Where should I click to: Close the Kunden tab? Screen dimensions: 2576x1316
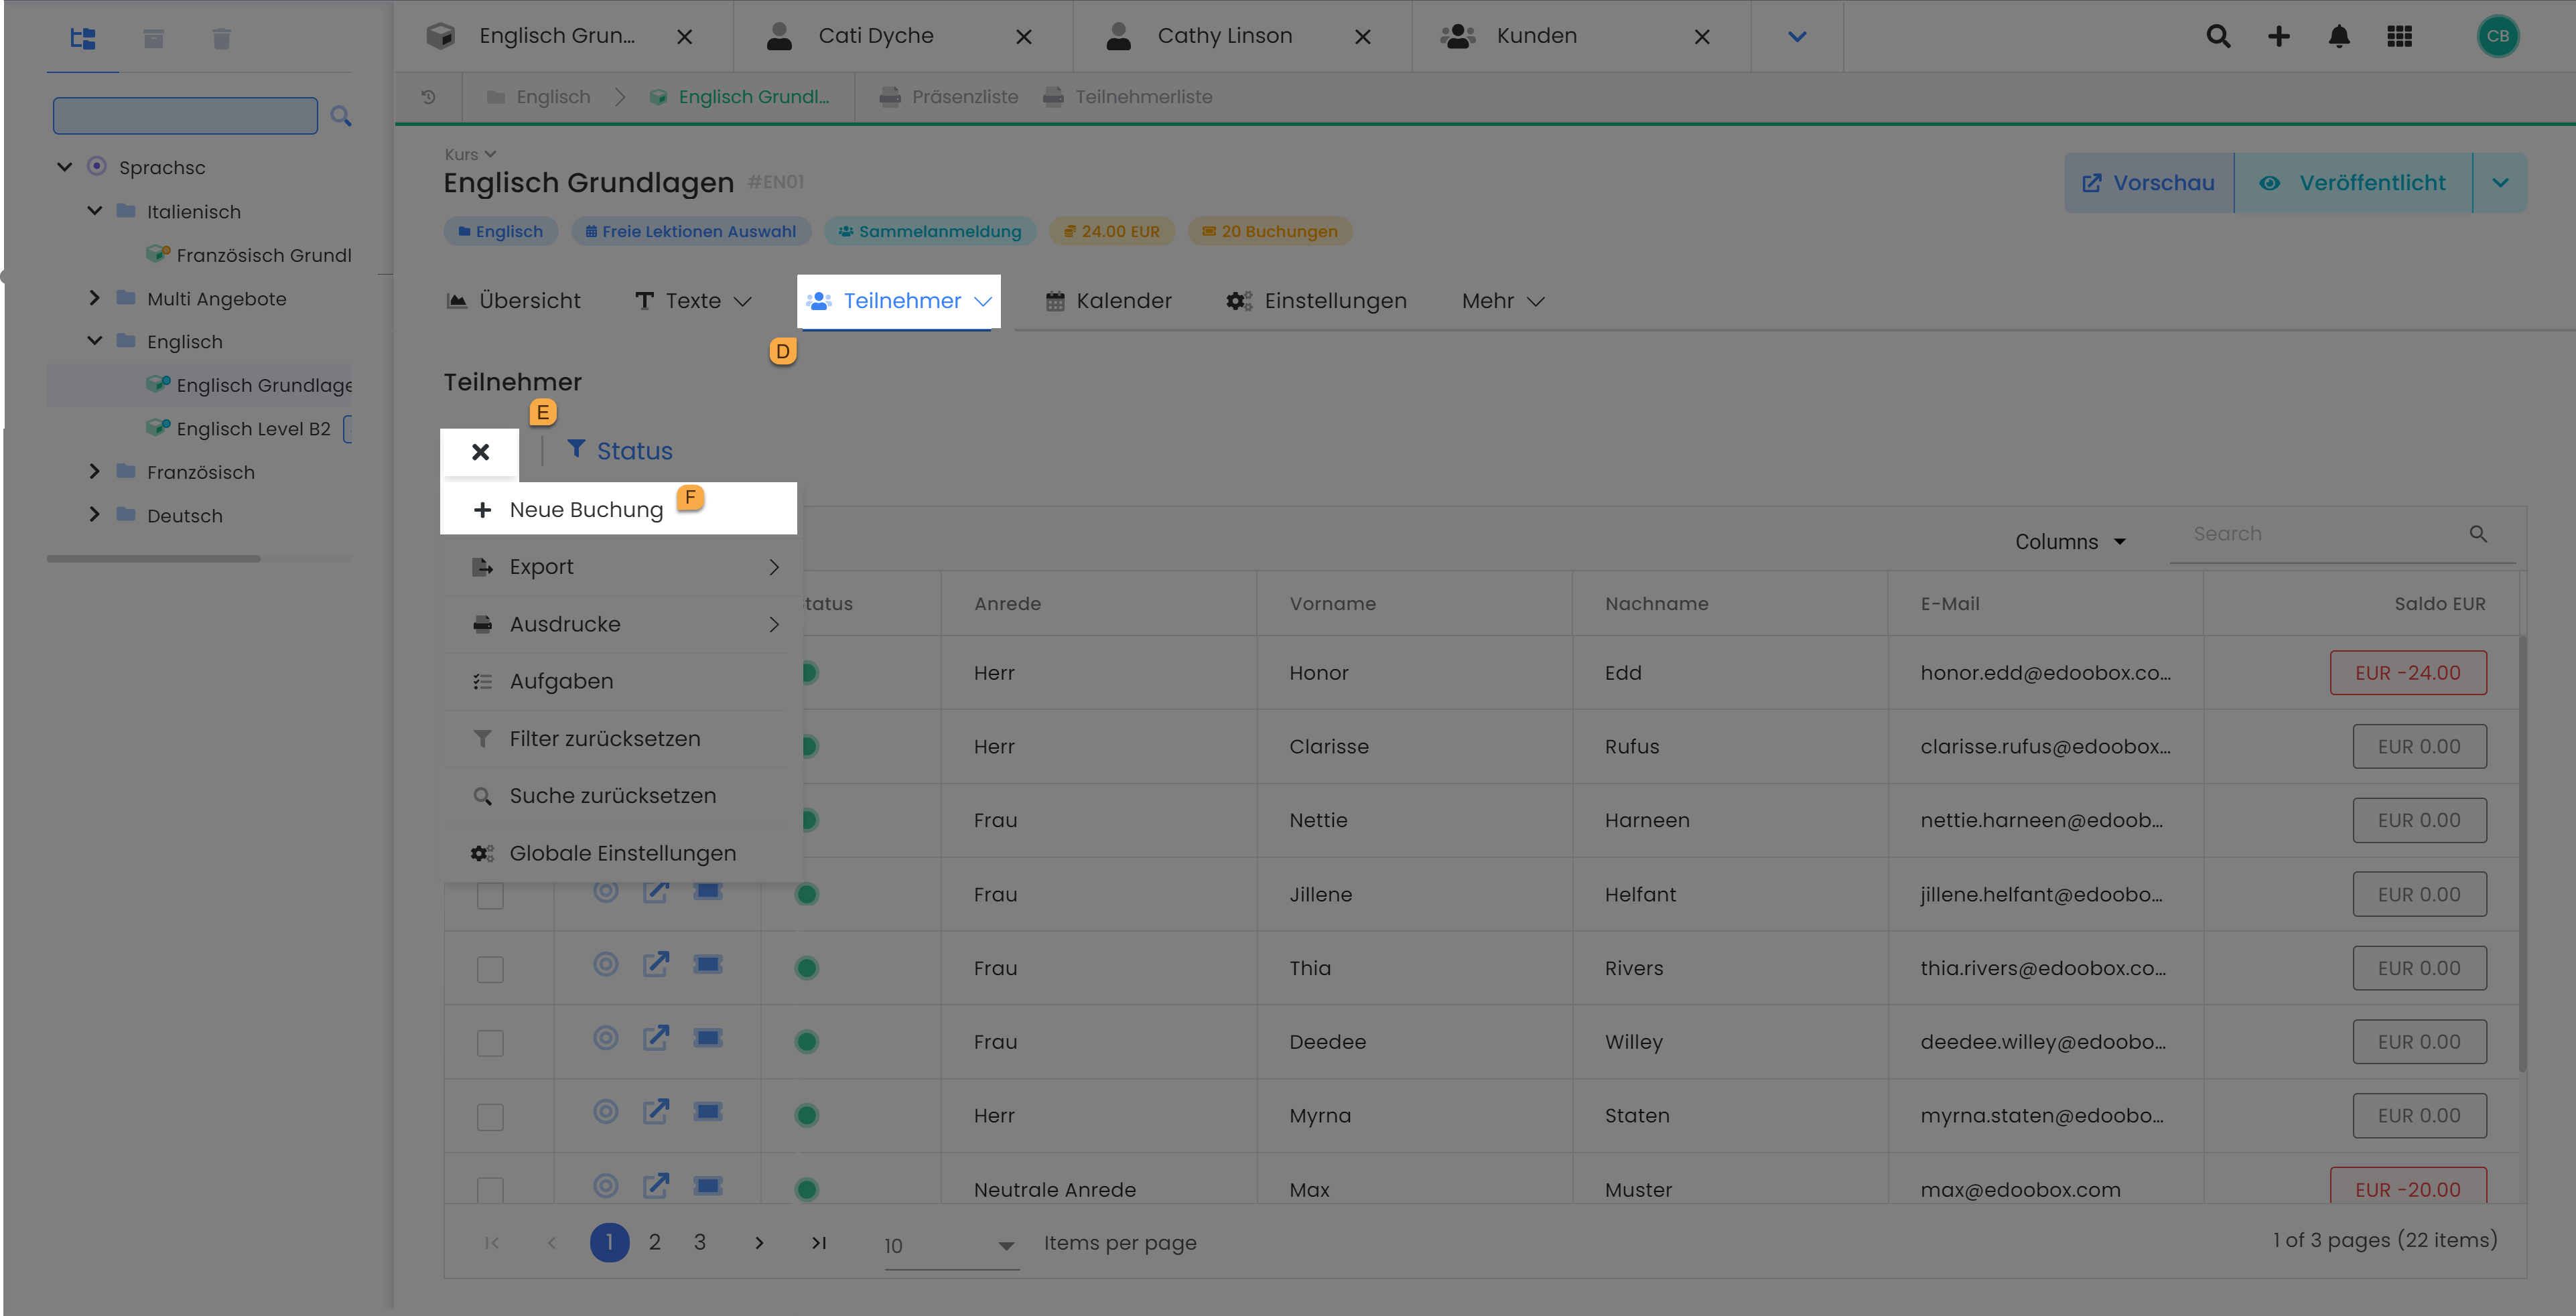coord(1702,37)
